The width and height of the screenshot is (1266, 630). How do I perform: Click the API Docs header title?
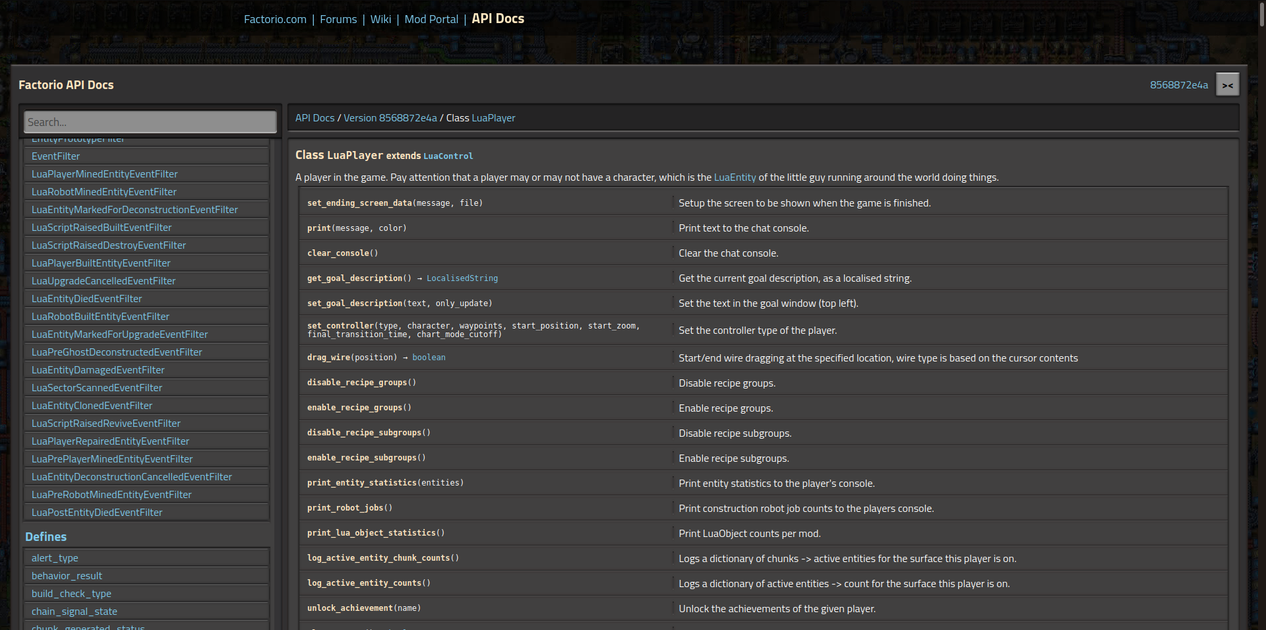tap(498, 19)
